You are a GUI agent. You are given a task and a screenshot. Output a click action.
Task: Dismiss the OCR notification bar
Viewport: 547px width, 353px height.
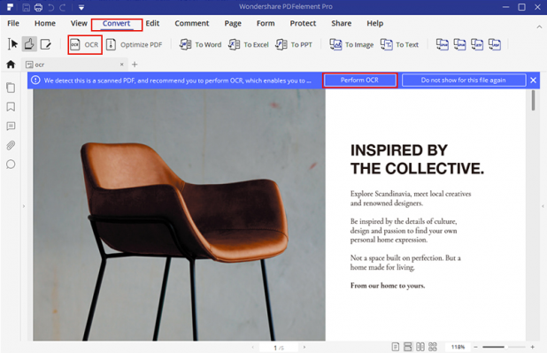click(533, 81)
